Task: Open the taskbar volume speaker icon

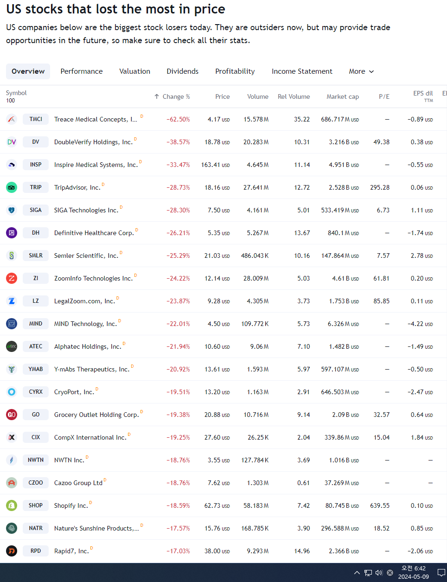Action: [x=379, y=573]
